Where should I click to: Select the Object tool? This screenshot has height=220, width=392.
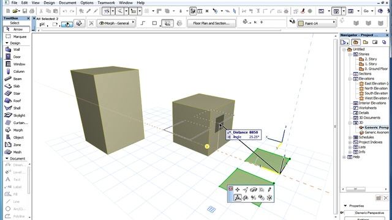17,137
